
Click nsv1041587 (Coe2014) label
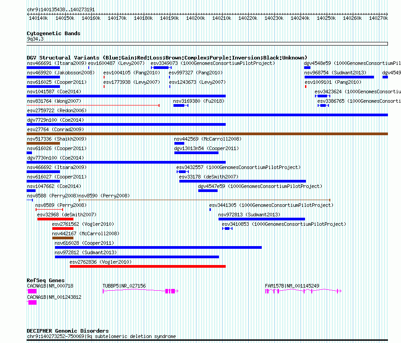point(54,91)
